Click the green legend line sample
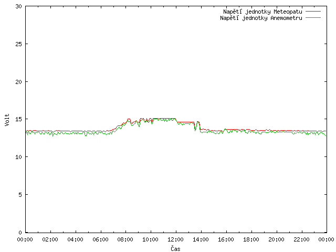This screenshot has height=252, width=336. tap(313, 17)
